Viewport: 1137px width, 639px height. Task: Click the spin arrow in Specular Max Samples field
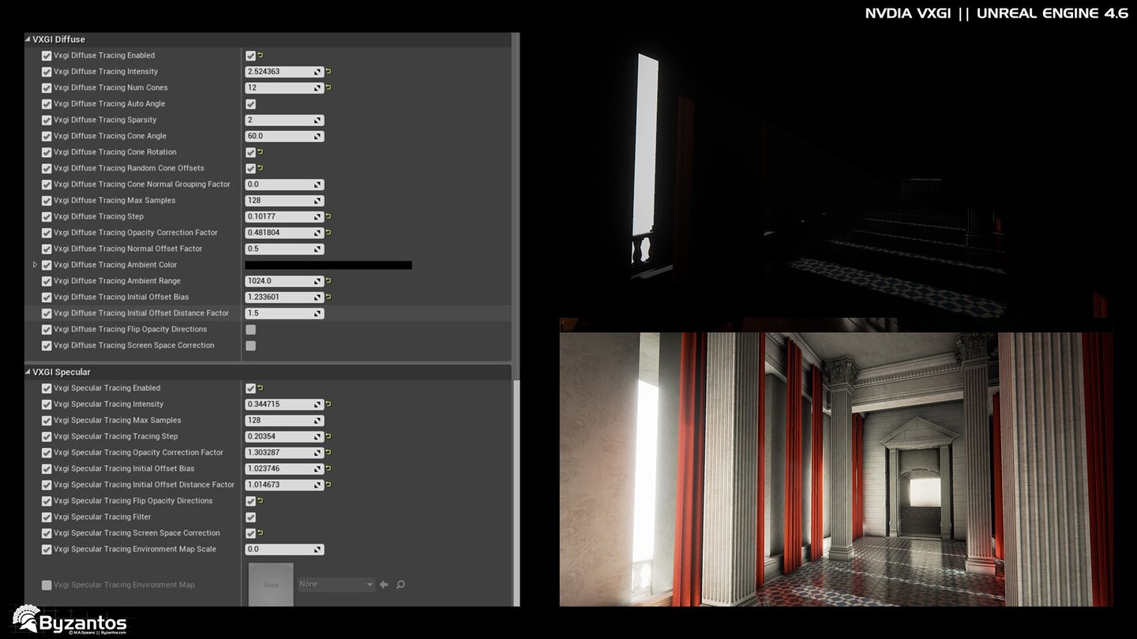click(x=317, y=420)
